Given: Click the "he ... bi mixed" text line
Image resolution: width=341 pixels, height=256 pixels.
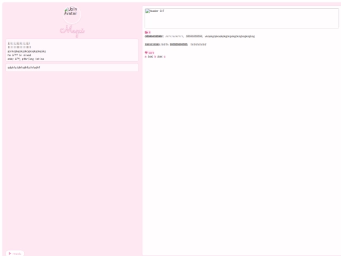Looking at the screenshot, I should (20, 55).
